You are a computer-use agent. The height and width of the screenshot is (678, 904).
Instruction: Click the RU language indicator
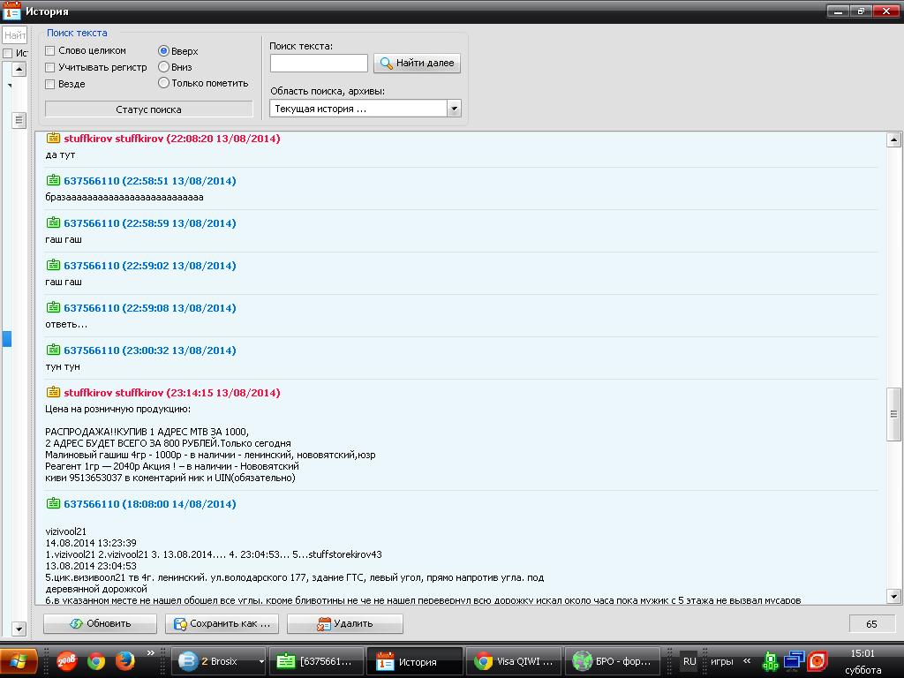tap(689, 661)
